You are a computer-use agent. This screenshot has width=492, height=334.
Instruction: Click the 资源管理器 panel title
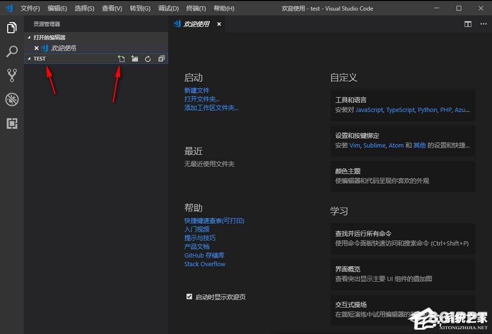pos(47,24)
